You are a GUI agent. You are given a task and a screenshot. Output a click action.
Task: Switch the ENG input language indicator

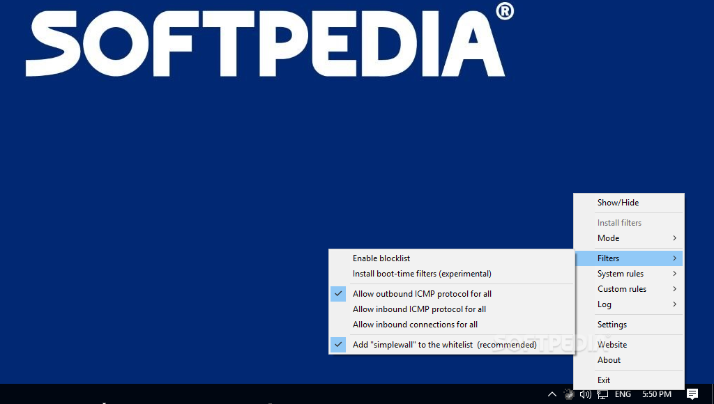tap(623, 394)
